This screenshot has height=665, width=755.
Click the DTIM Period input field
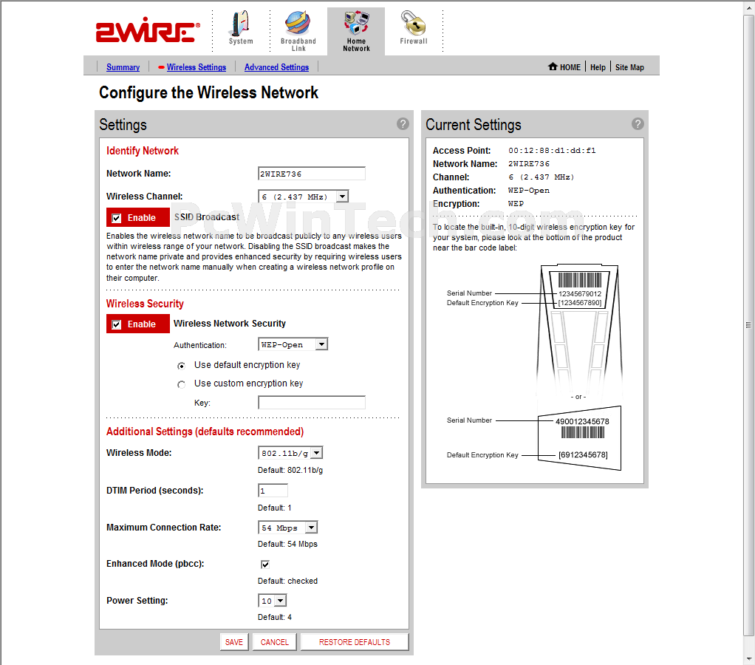273,491
